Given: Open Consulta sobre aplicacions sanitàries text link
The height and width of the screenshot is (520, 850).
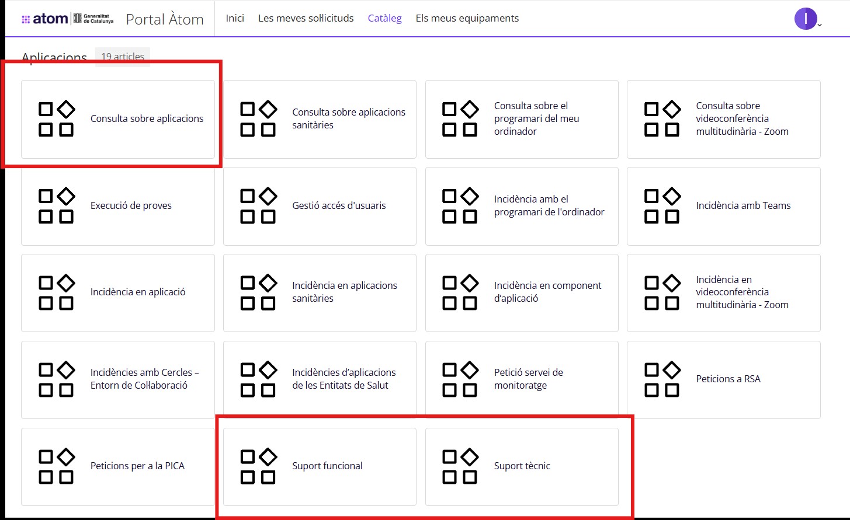Looking at the screenshot, I should point(348,118).
